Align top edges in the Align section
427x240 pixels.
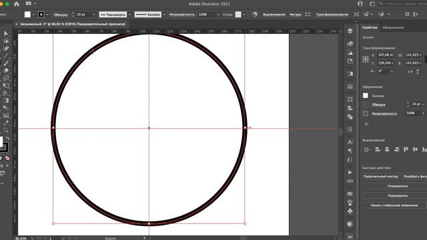click(x=406, y=149)
